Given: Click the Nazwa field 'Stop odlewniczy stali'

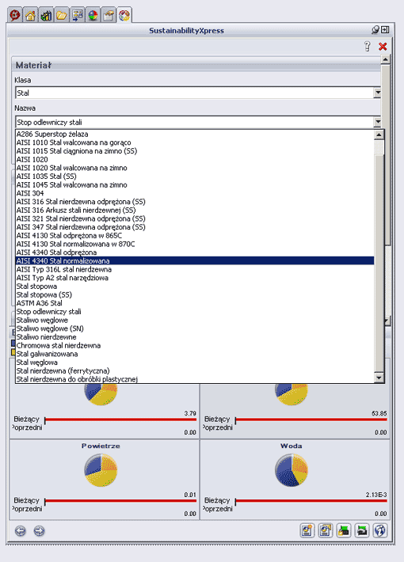Looking at the screenshot, I should [x=198, y=122].
